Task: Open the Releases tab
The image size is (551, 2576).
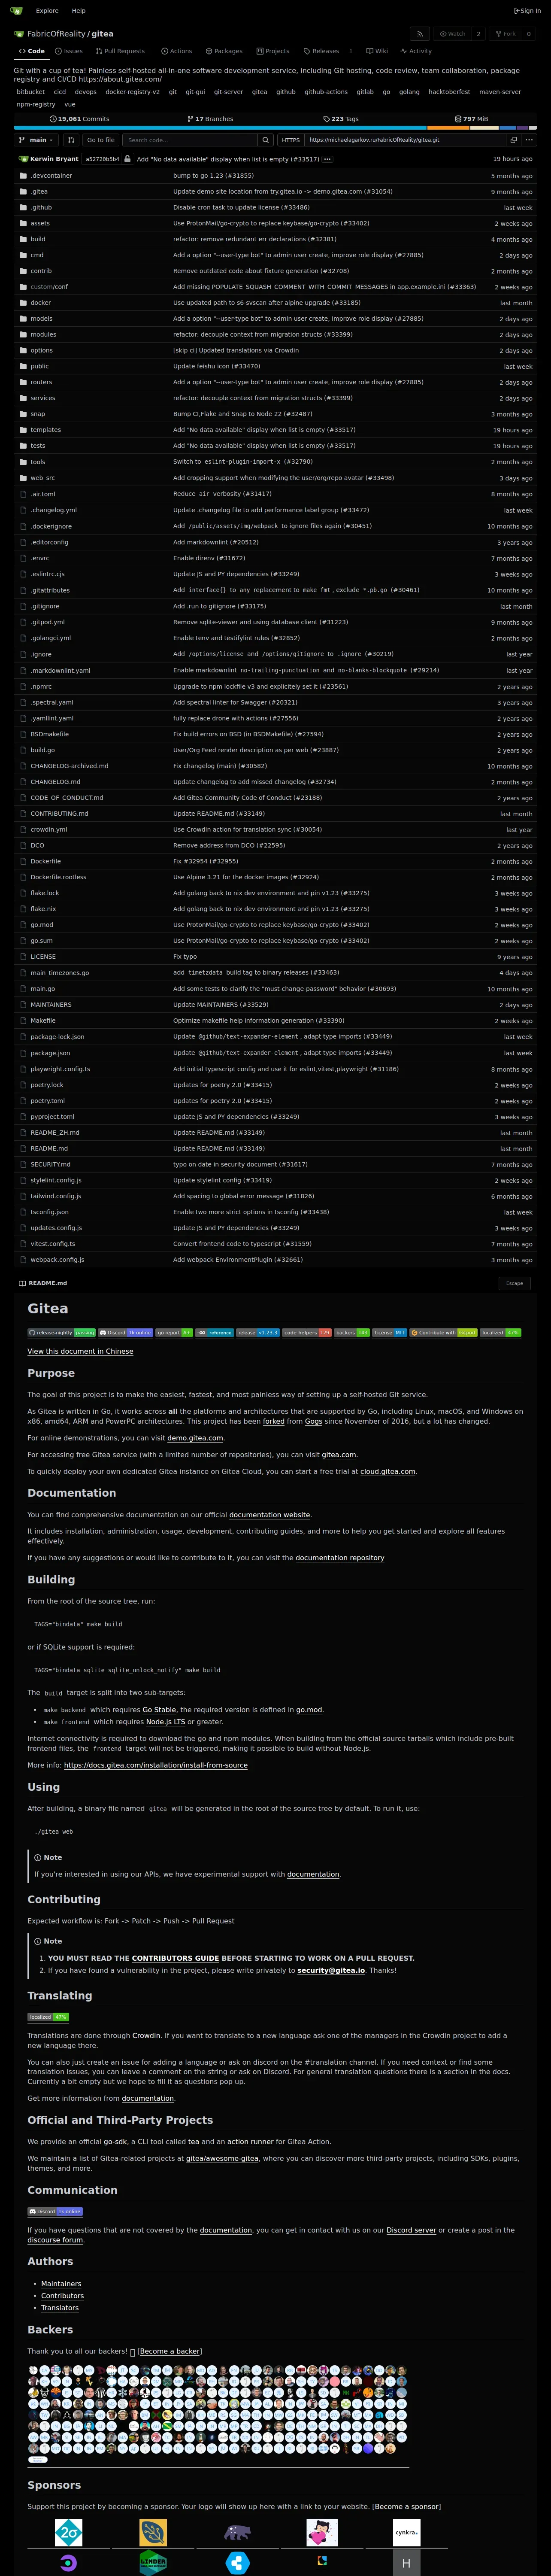Action: tap(328, 51)
